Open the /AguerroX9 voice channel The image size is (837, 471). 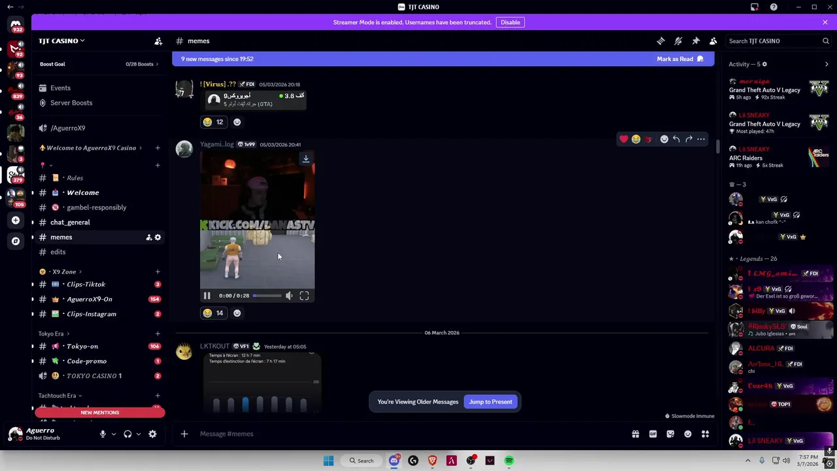pyautogui.click(x=68, y=128)
